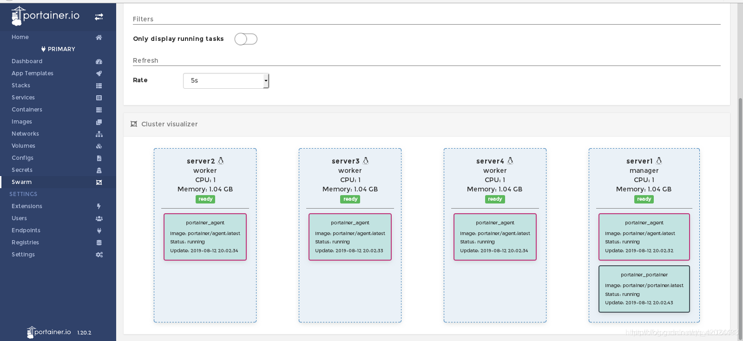
Task: Open Configs in the sidebar
Action: (22, 158)
